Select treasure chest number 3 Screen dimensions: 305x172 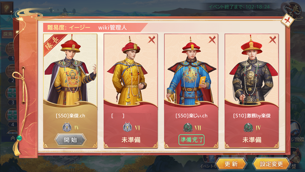(12, 93)
